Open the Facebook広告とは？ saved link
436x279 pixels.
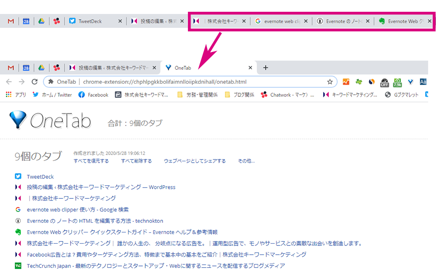point(167,254)
